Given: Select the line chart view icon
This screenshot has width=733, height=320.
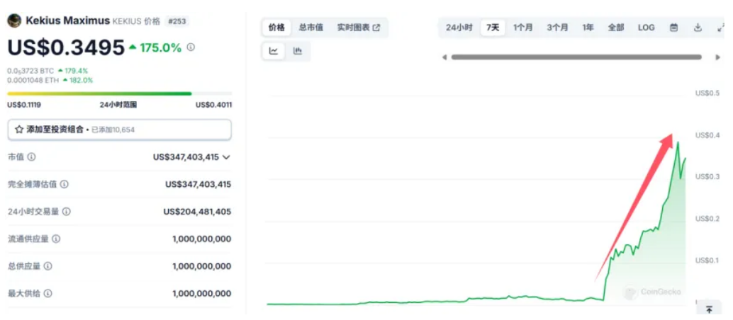Looking at the screenshot, I should [274, 51].
